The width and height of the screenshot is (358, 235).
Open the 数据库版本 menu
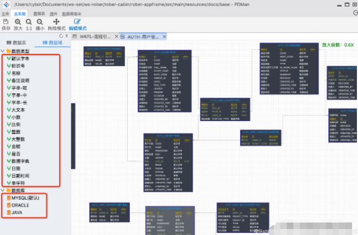[x=72, y=14]
